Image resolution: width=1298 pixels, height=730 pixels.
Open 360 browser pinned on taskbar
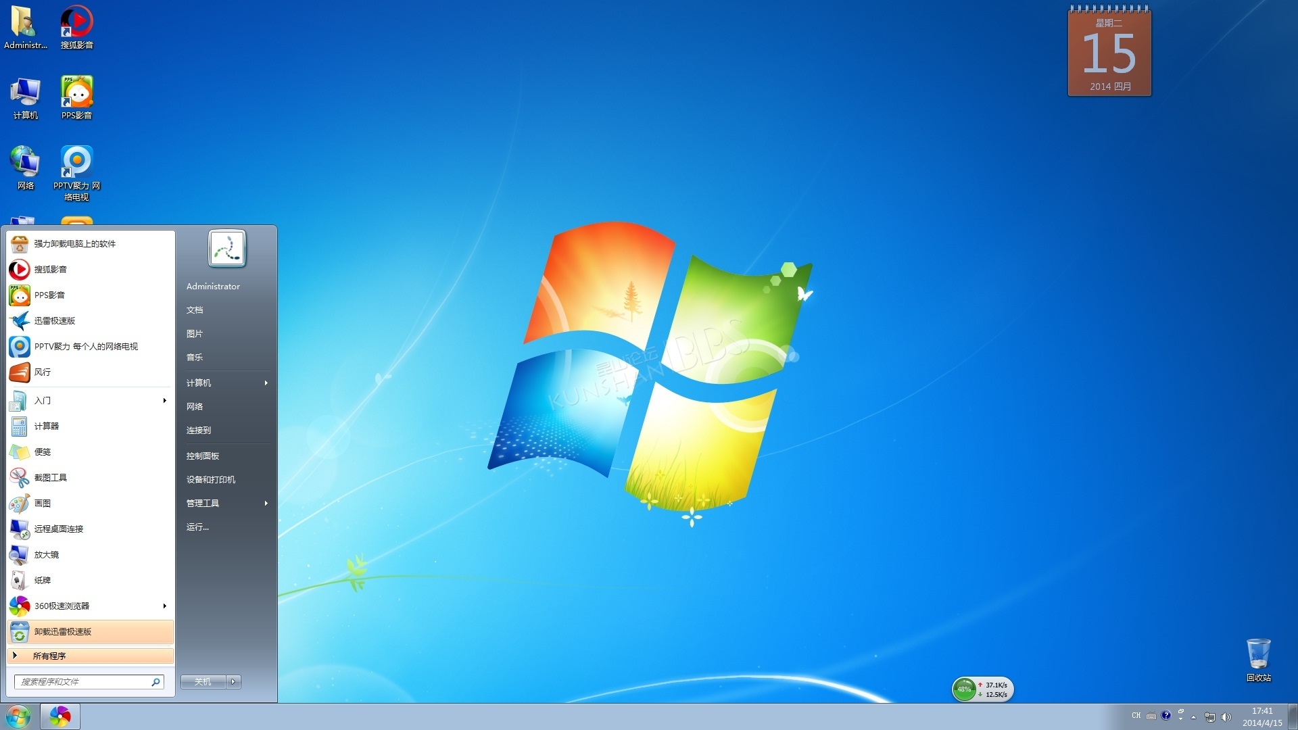point(60,716)
